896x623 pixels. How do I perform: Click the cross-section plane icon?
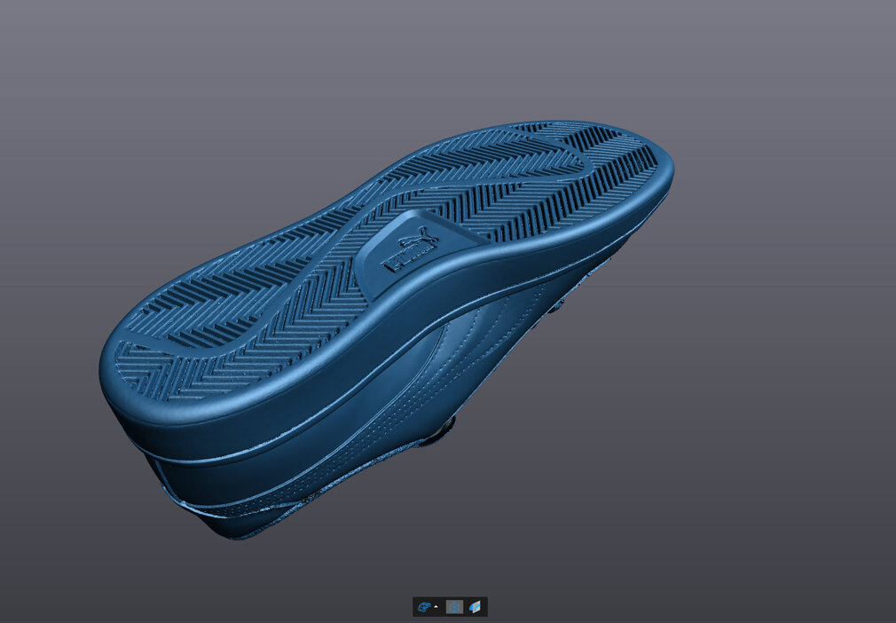pyautogui.click(x=476, y=607)
